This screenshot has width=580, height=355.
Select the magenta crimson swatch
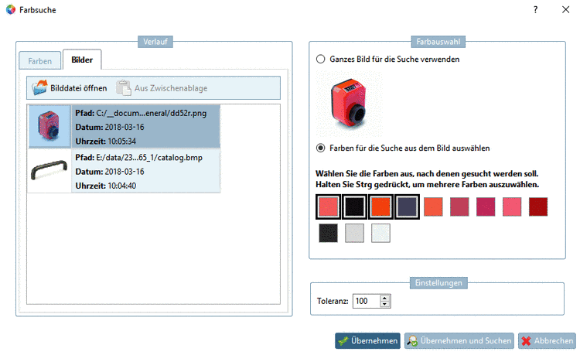point(486,207)
